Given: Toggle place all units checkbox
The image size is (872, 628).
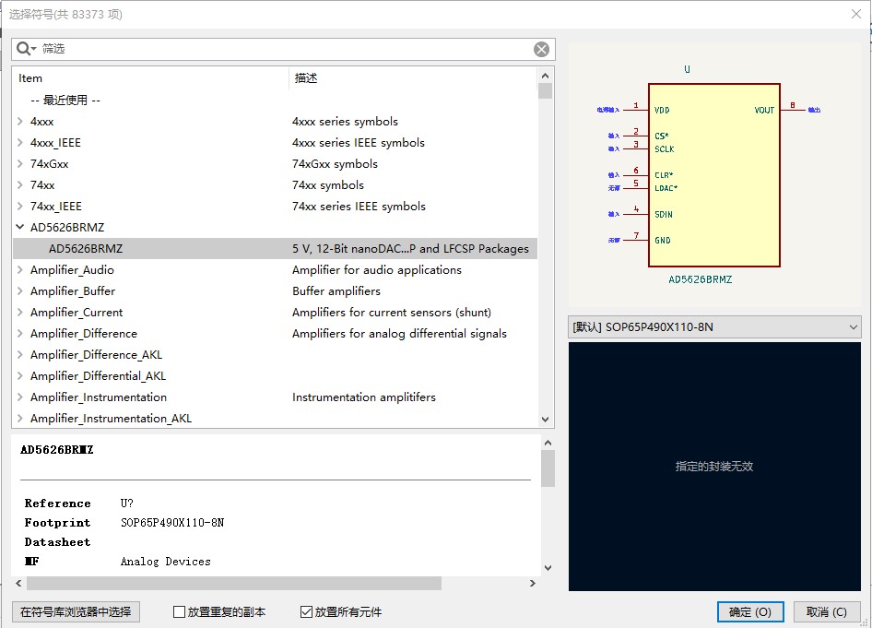Looking at the screenshot, I should click(x=306, y=612).
